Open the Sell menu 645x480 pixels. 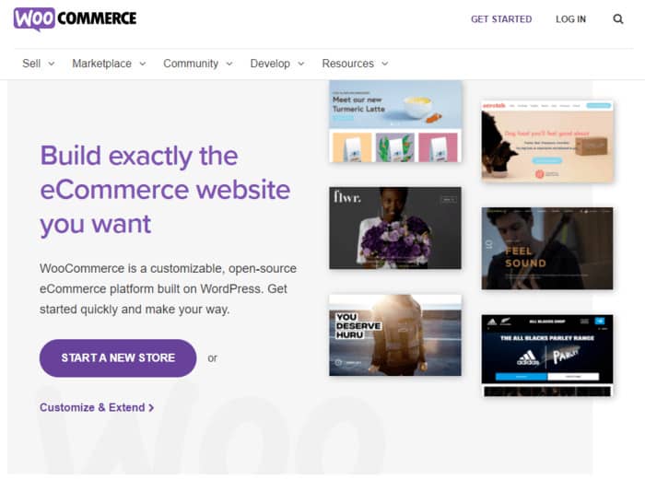click(39, 64)
